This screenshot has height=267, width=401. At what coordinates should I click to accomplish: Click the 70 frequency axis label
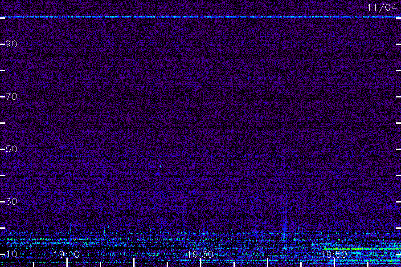click(x=11, y=97)
